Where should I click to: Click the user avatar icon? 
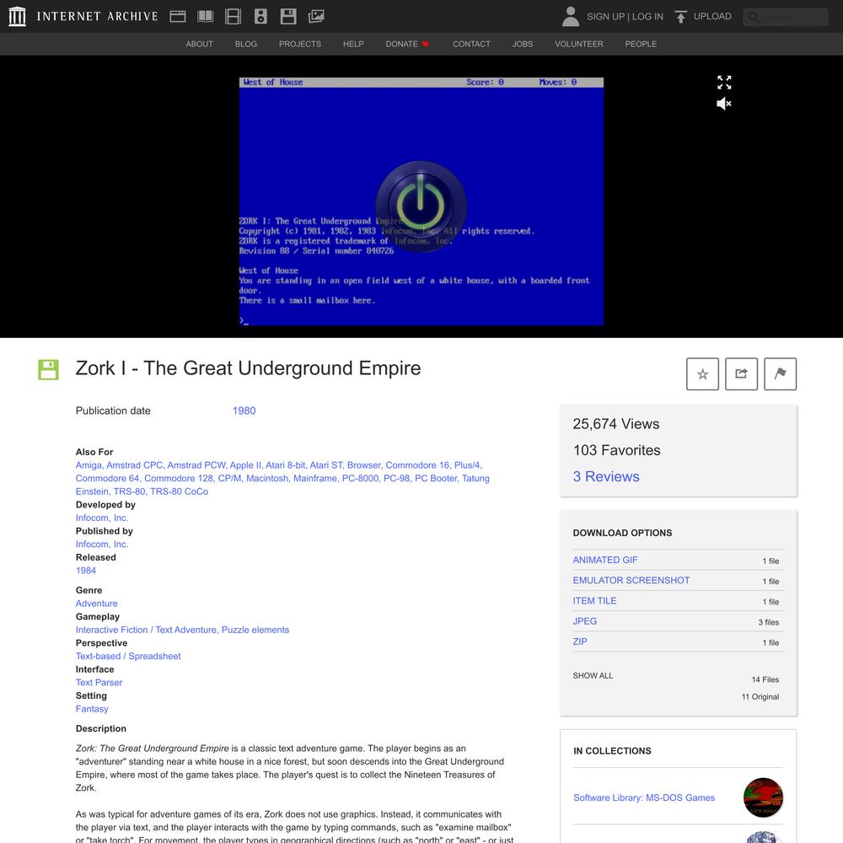(x=571, y=16)
